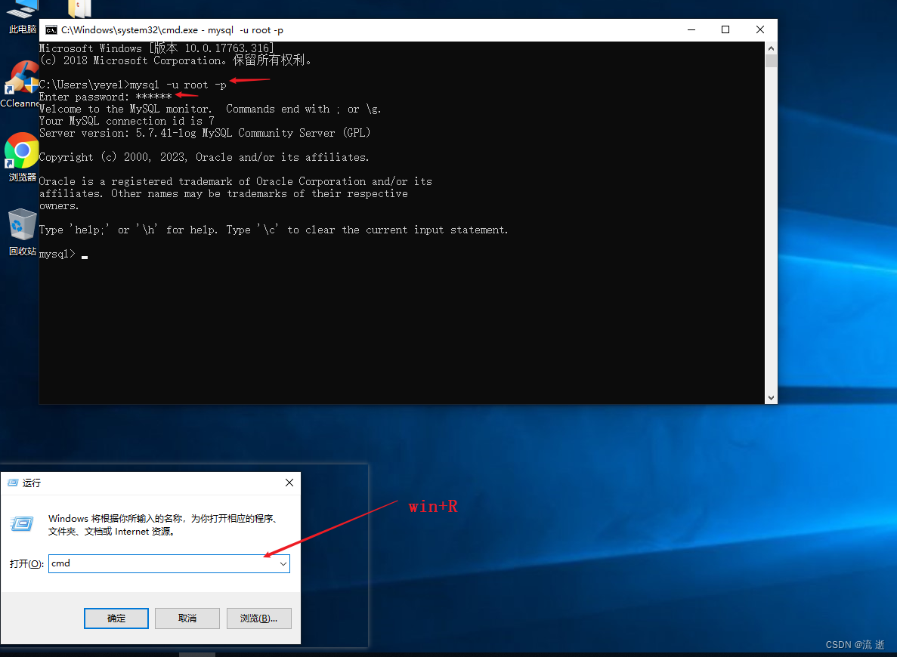
Task: Click the 'Welcome to the MySQL monitor' line
Action: tap(210, 109)
